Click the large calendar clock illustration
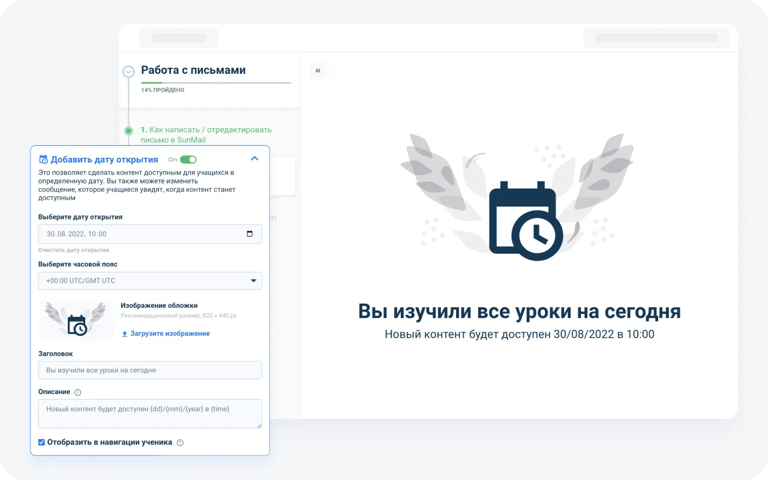 526,220
